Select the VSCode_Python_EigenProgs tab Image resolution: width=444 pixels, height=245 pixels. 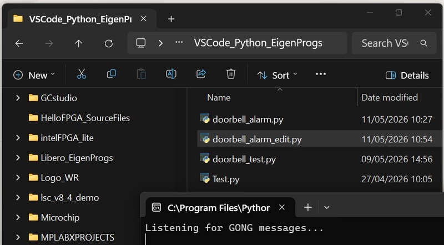(80, 19)
